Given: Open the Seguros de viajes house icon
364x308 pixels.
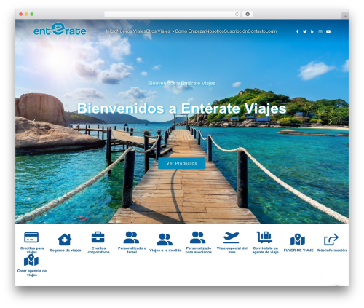Looking at the screenshot, I should pos(65,240).
